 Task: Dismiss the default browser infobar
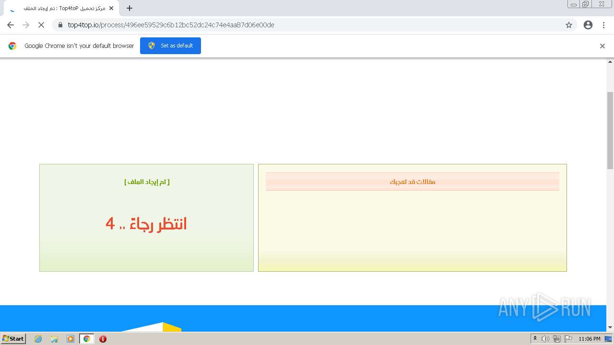(602, 46)
